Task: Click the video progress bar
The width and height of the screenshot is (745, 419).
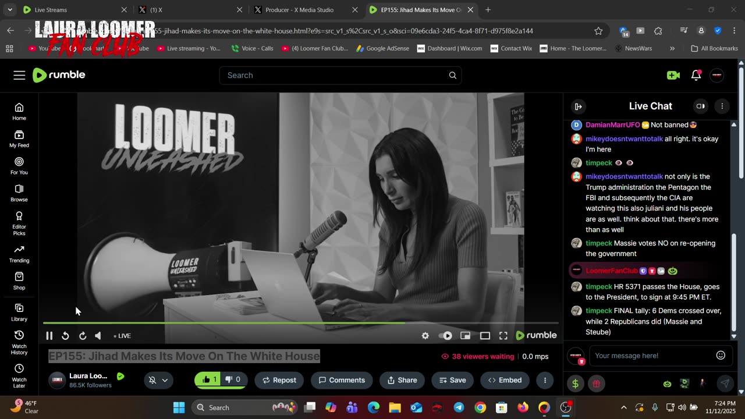Action: tap(301, 323)
